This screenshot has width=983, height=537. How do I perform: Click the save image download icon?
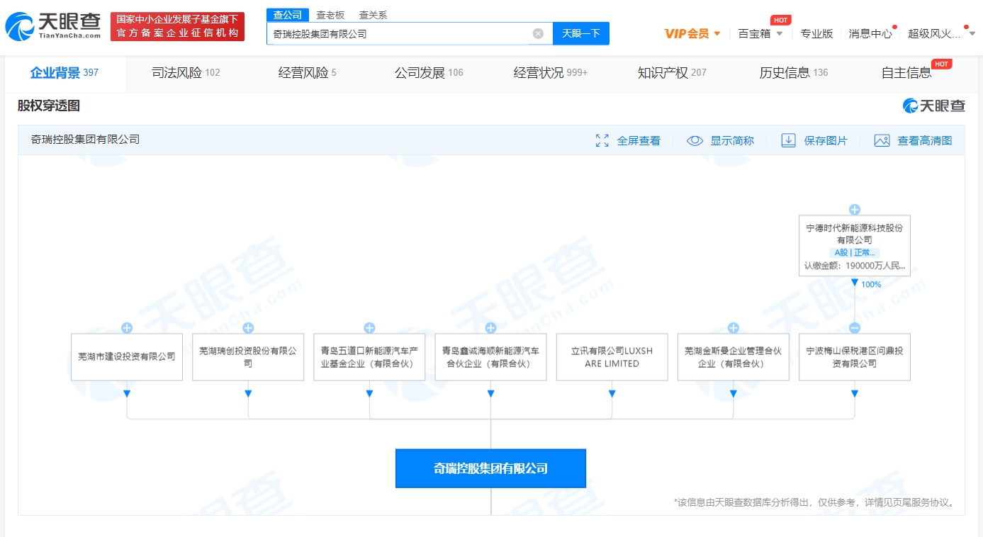click(x=788, y=140)
